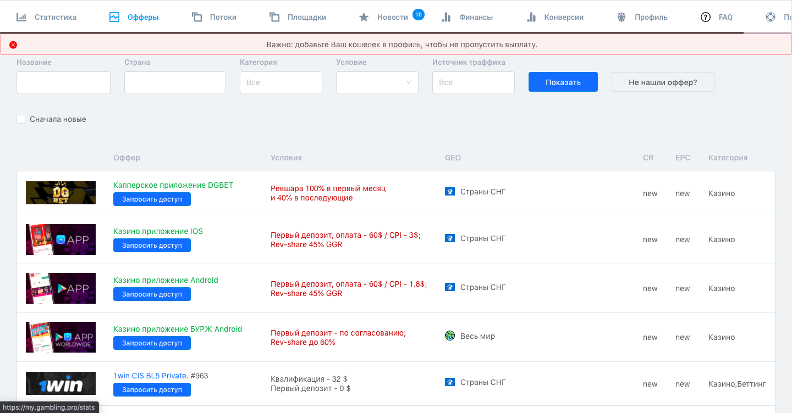Click the CR column header

[648, 158]
